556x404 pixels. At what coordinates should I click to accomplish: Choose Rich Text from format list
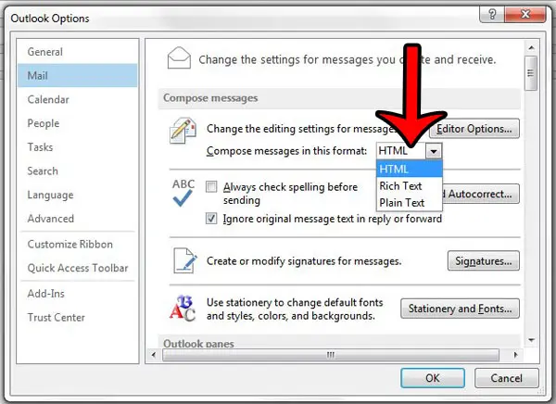(401, 186)
